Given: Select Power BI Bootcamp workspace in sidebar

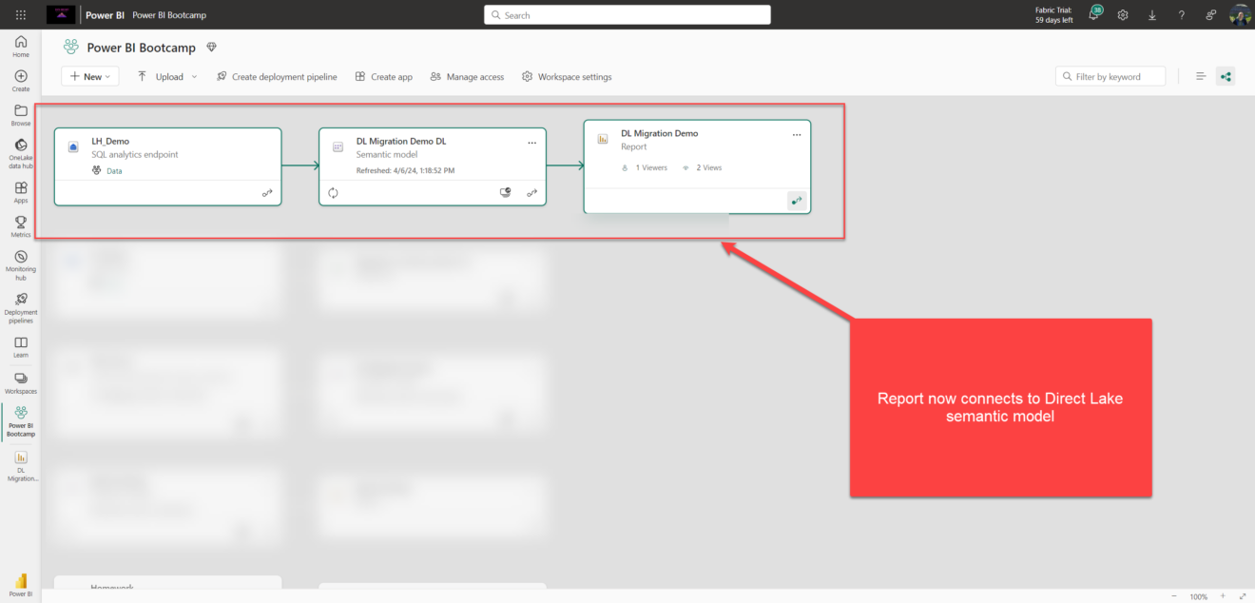Looking at the screenshot, I should [21, 421].
